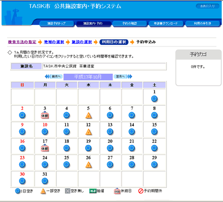Open the 利用の手引き tab
223x202 pixels.
(203, 24)
